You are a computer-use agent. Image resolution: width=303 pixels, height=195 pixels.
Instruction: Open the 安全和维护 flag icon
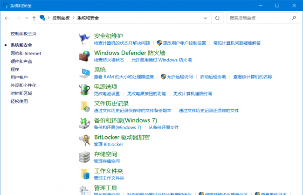pos(84,39)
